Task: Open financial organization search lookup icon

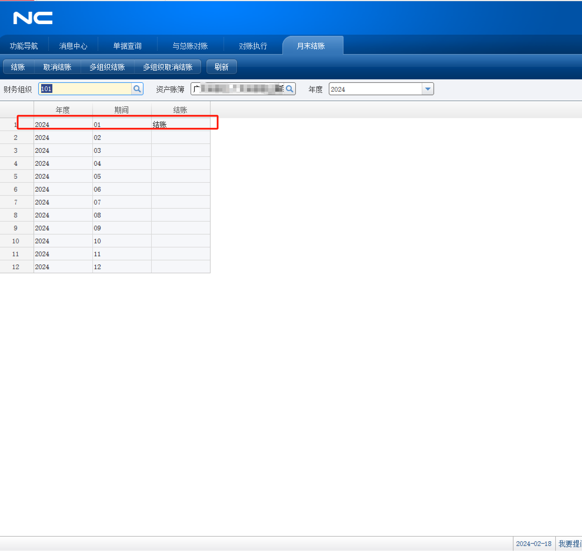Action: point(137,89)
